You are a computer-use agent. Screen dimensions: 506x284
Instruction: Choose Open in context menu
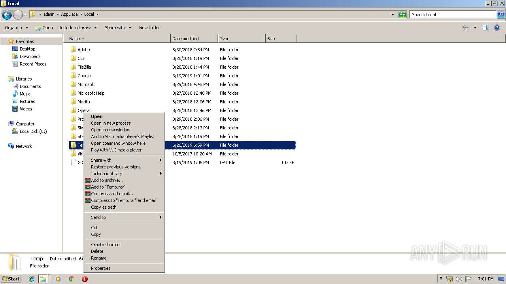click(x=124, y=116)
